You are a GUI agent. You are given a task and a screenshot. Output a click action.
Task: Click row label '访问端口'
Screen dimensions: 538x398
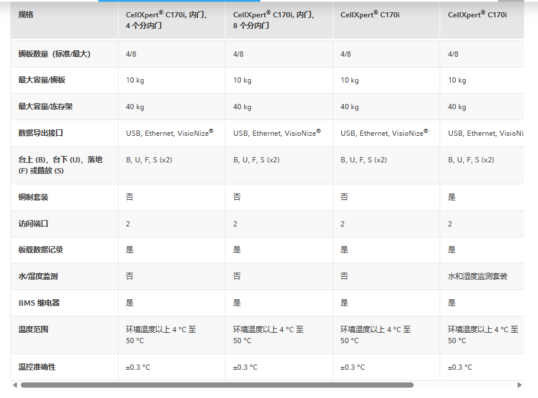[x=34, y=224]
